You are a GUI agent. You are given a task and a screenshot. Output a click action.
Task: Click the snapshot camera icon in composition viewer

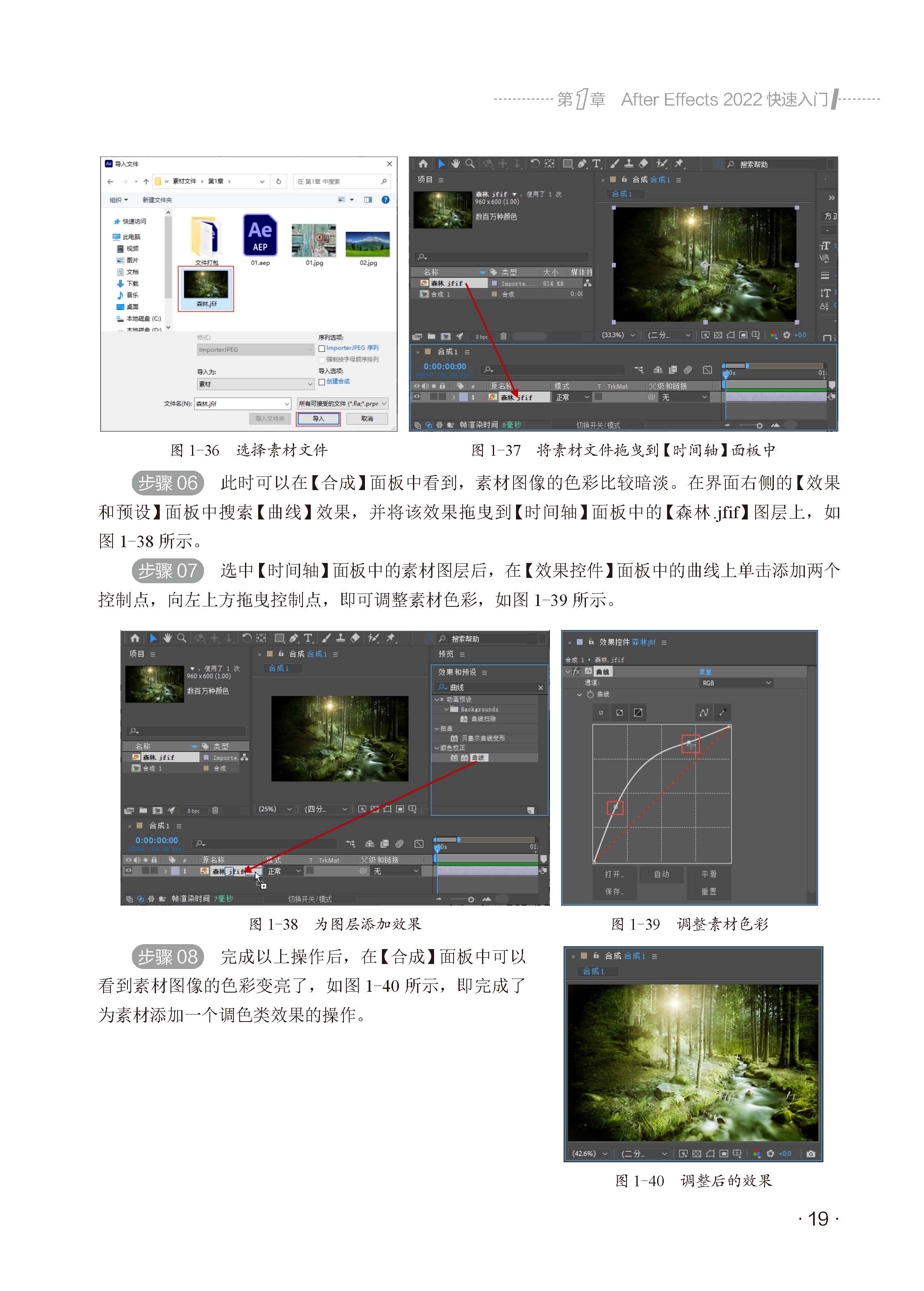811,1153
